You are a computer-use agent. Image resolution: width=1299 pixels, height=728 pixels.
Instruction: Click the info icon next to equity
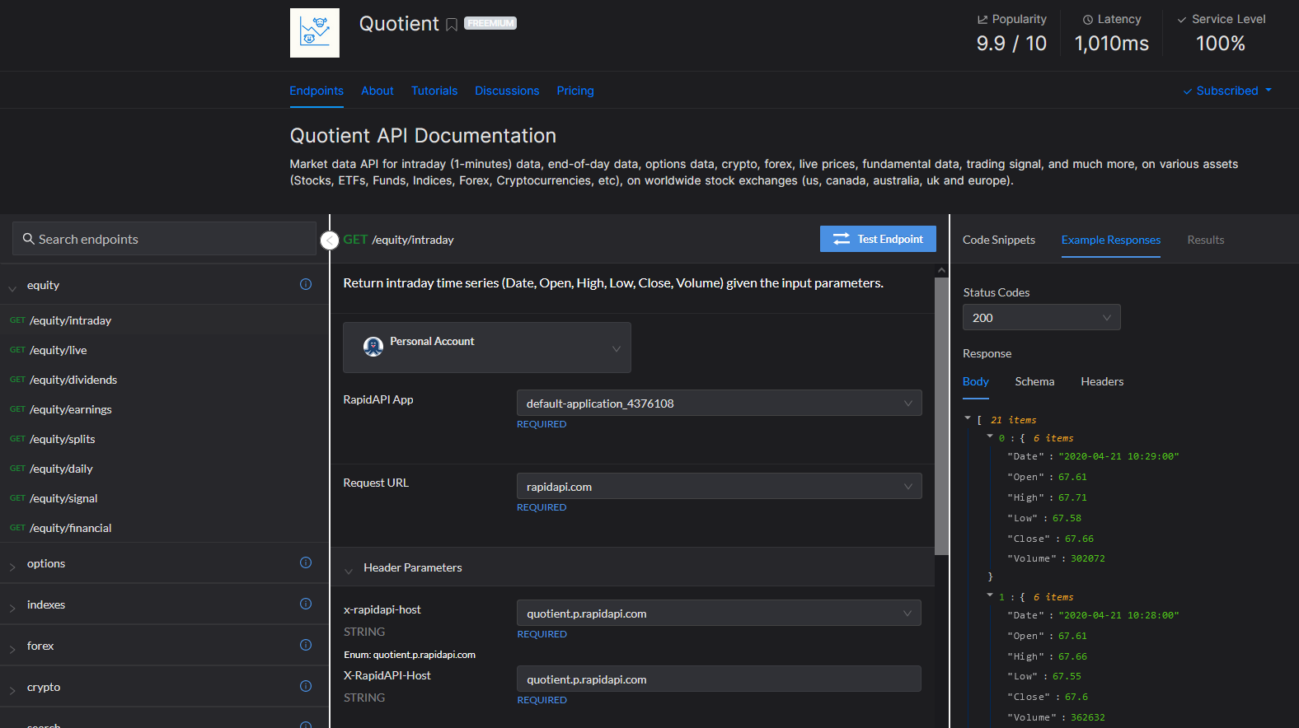click(306, 284)
